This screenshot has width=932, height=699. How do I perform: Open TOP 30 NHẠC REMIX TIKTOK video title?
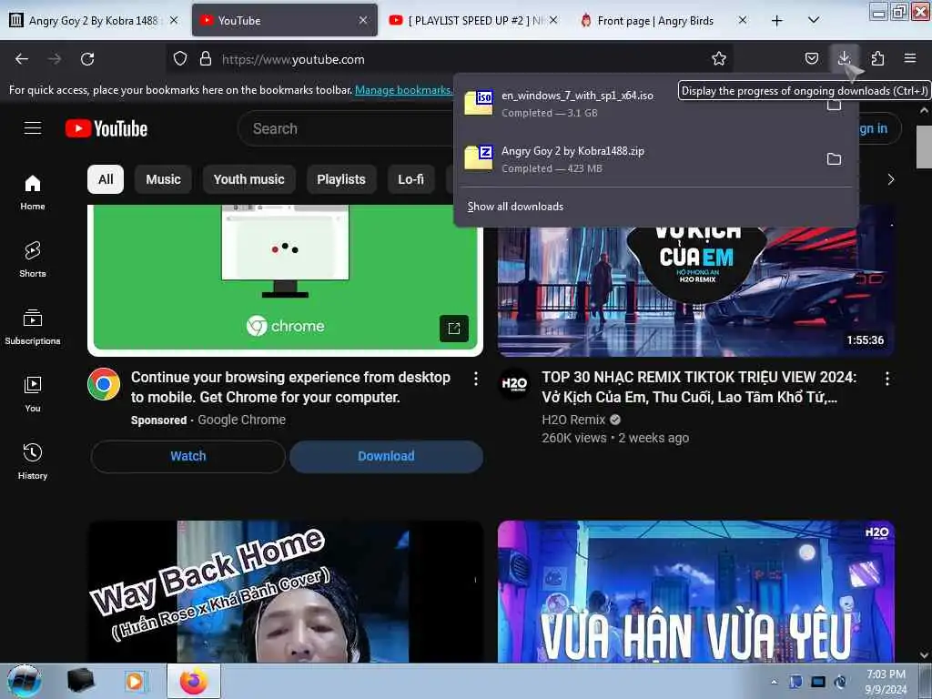[x=699, y=387]
